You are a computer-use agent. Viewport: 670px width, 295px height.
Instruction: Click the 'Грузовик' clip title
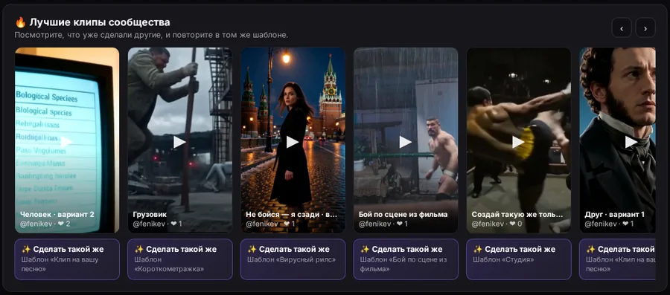(150, 215)
